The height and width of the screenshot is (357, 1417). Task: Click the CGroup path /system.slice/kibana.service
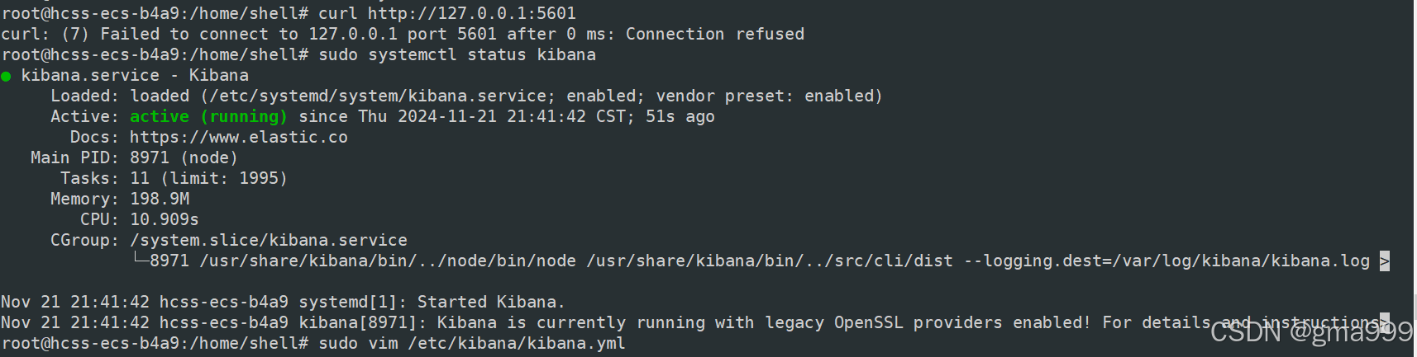coord(269,240)
